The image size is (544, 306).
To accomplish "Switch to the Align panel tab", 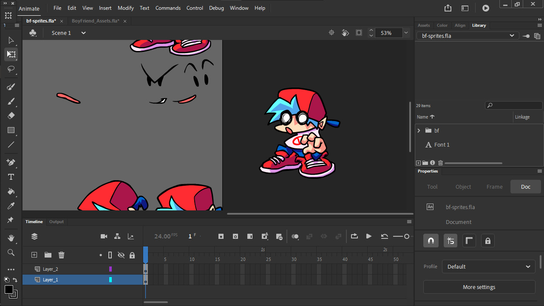I will (460, 25).
